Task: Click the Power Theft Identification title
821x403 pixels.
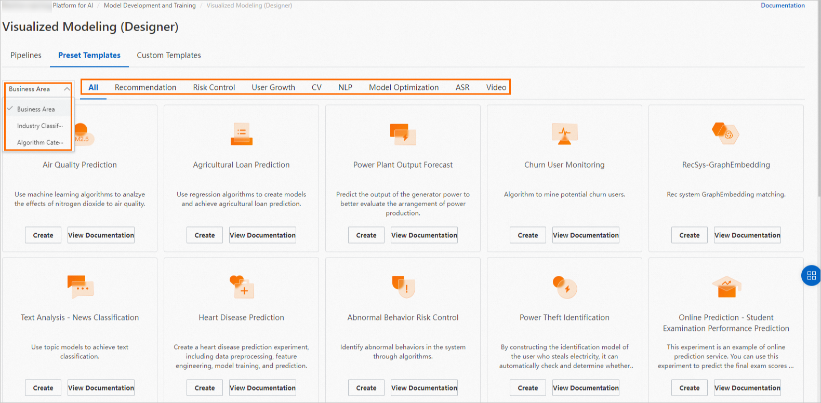Action: coord(564,317)
